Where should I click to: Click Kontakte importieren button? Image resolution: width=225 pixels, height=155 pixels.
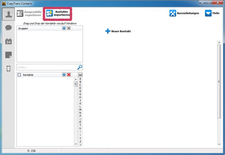point(58,14)
